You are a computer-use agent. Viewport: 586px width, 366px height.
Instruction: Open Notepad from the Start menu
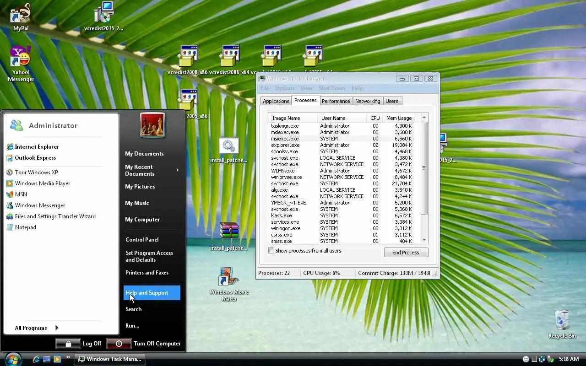pos(21,227)
